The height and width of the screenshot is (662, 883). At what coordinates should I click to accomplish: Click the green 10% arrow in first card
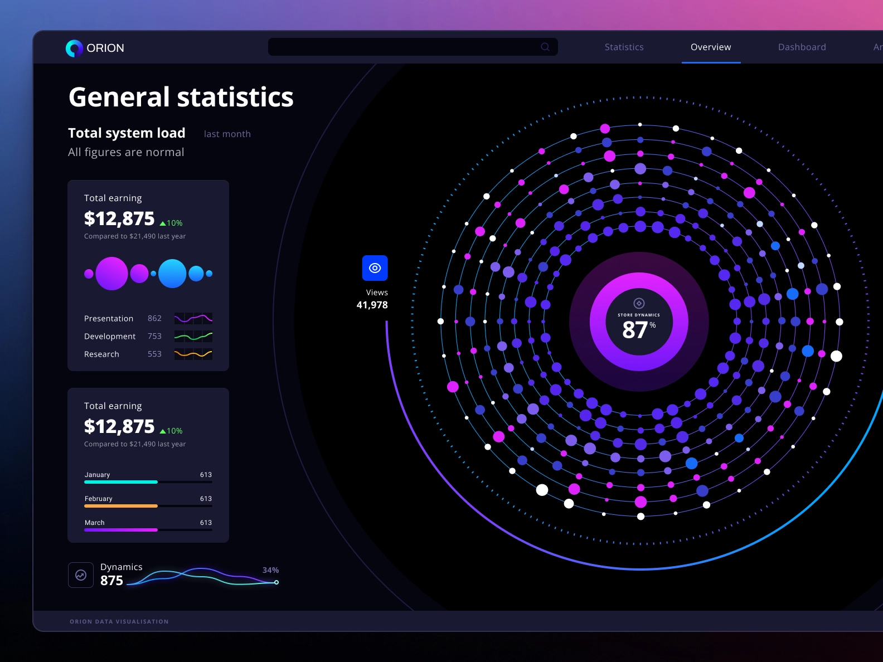(163, 223)
